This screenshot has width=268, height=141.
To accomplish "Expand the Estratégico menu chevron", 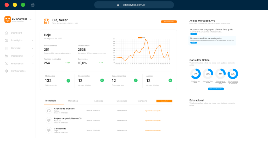I will click(x=32, y=41).
